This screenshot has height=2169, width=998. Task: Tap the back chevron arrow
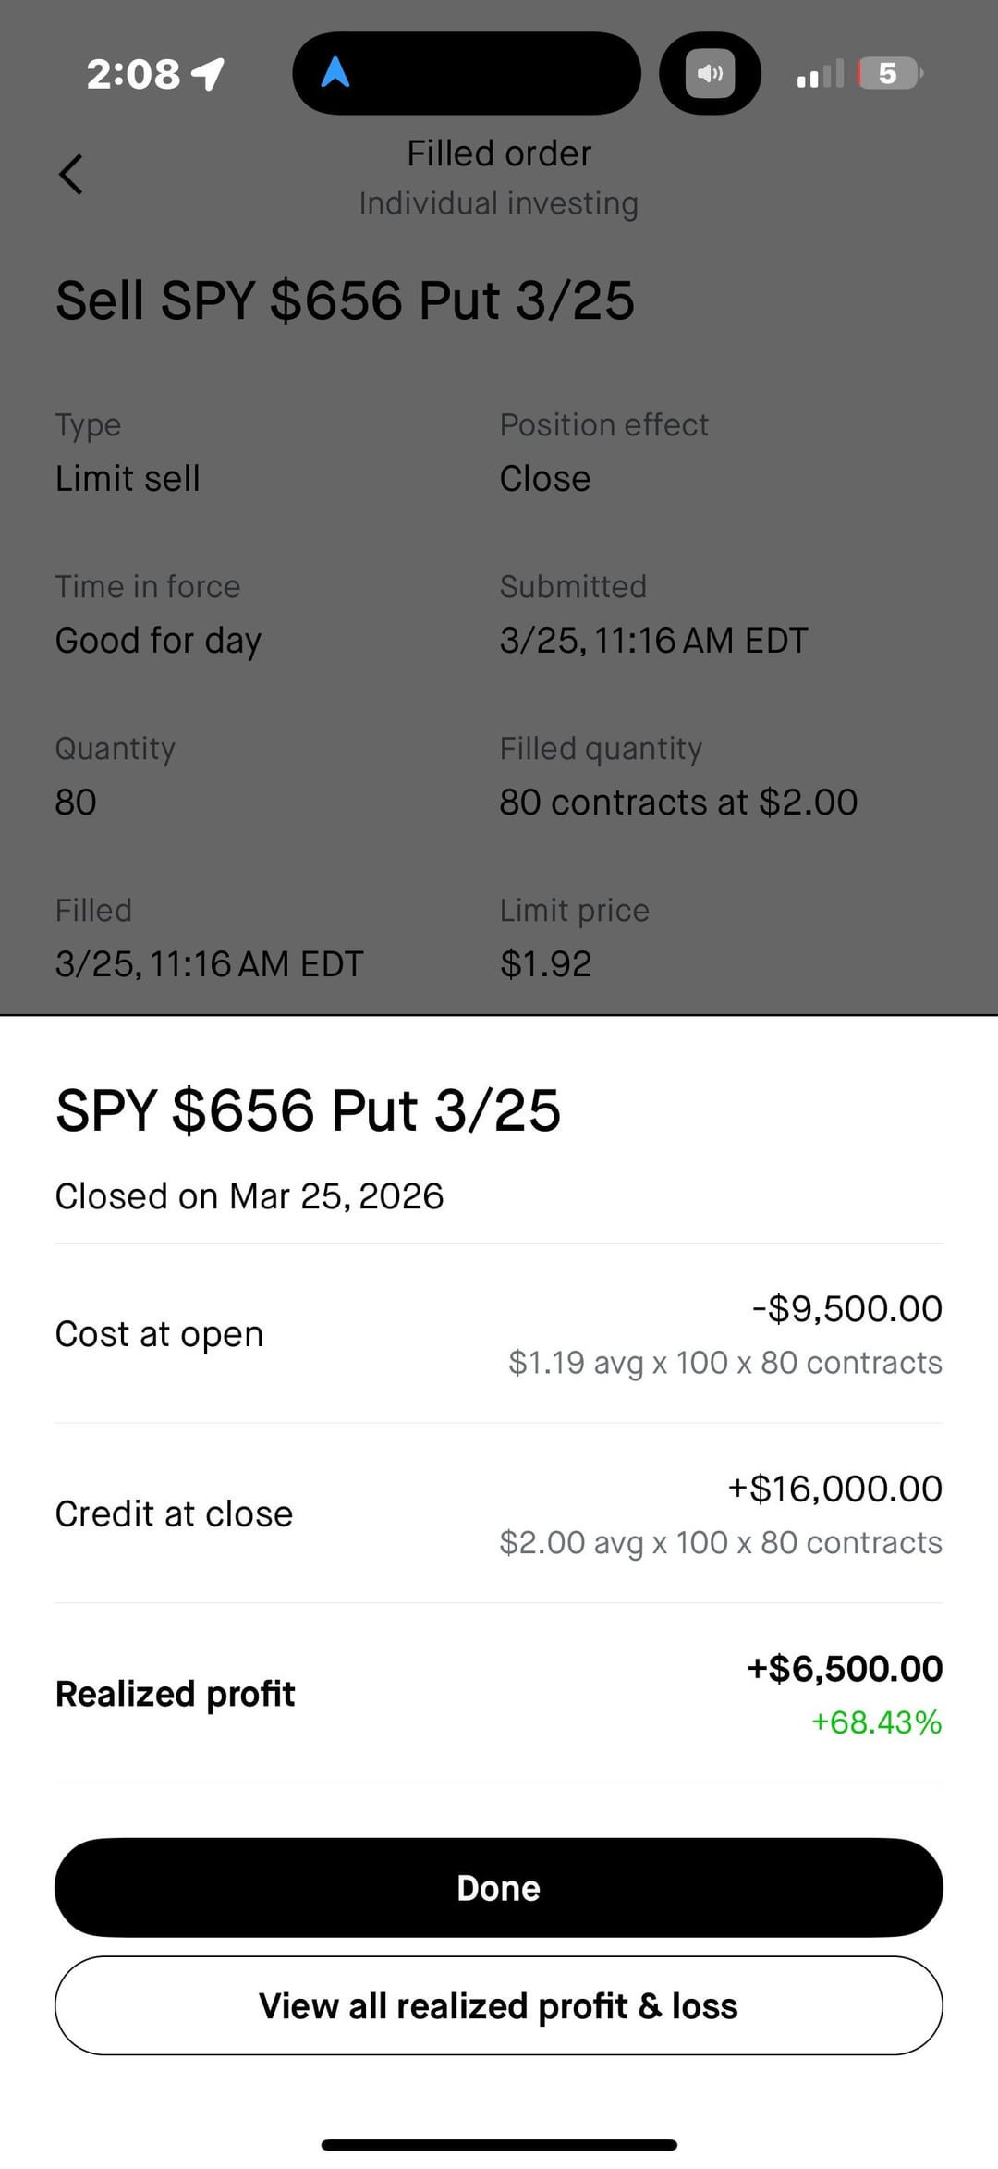tap(71, 174)
